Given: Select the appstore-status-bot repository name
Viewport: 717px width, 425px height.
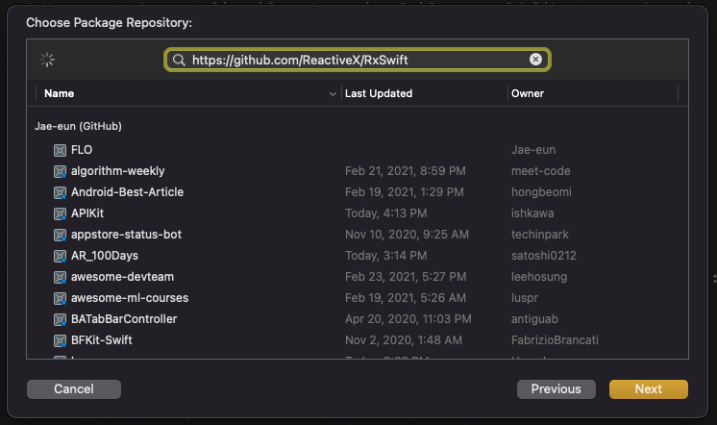Looking at the screenshot, I should tap(126, 235).
